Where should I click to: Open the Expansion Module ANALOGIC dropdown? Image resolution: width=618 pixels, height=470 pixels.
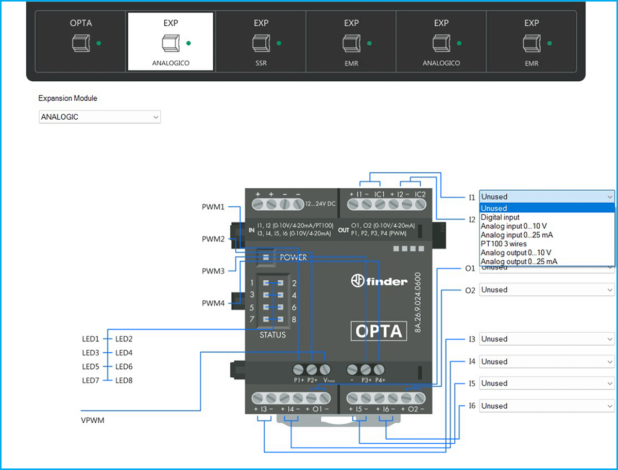click(100, 117)
